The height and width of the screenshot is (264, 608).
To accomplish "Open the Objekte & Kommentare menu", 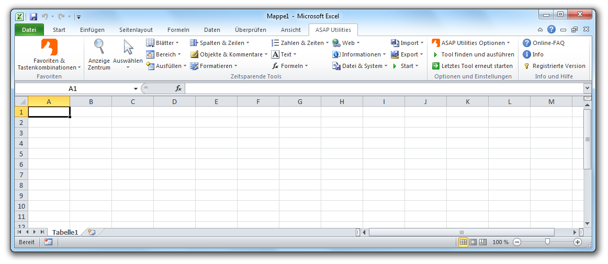I will tap(229, 54).
